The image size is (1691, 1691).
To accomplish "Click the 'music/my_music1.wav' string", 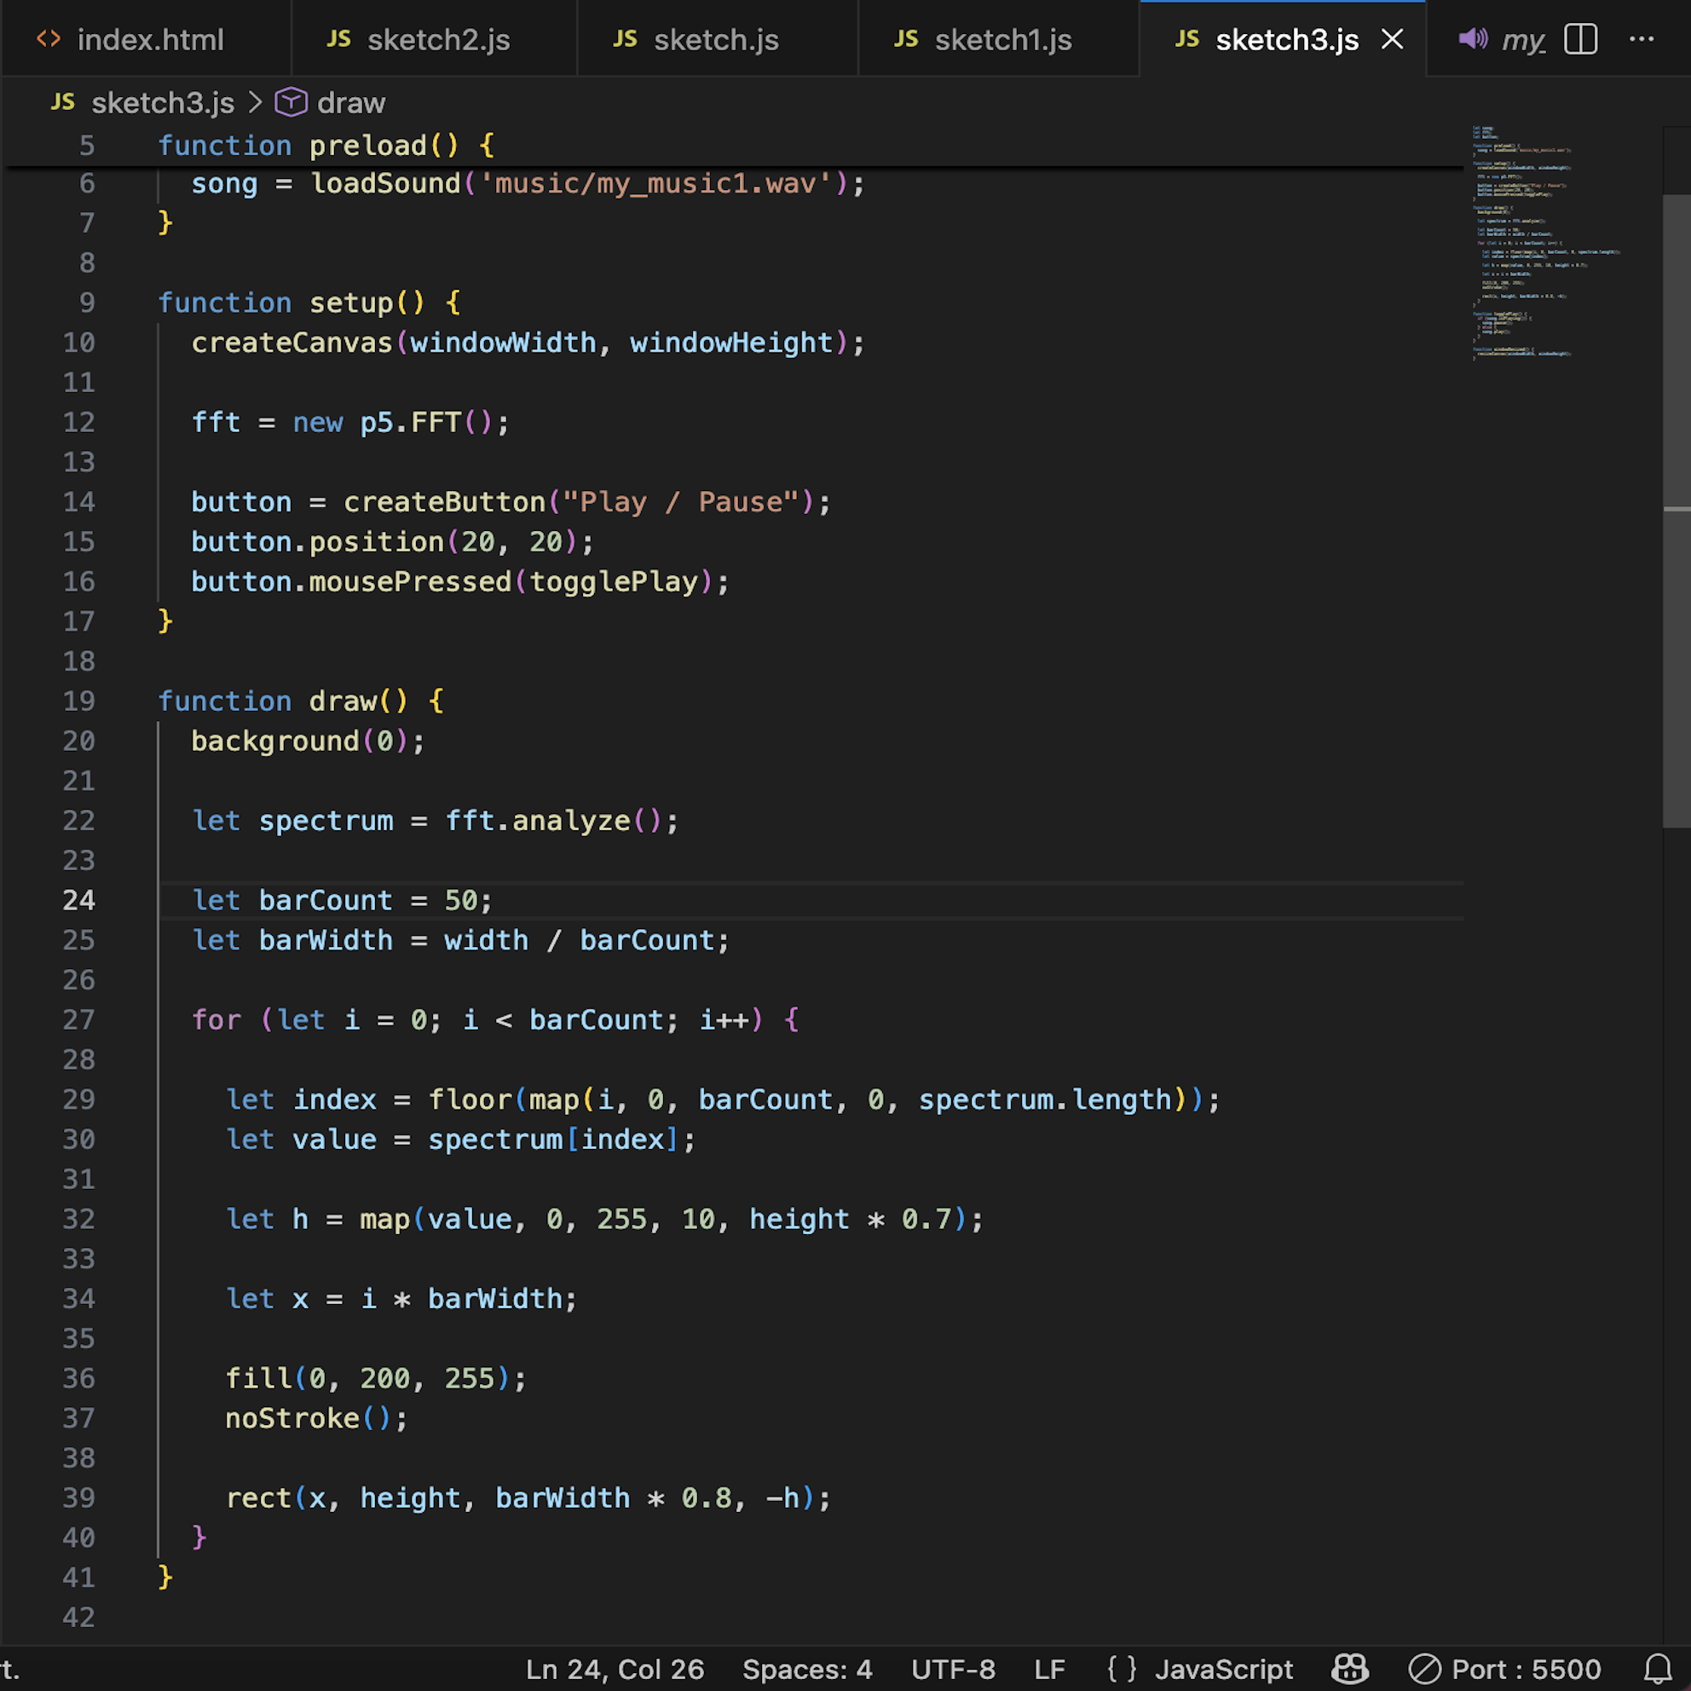I will (655, 184).
